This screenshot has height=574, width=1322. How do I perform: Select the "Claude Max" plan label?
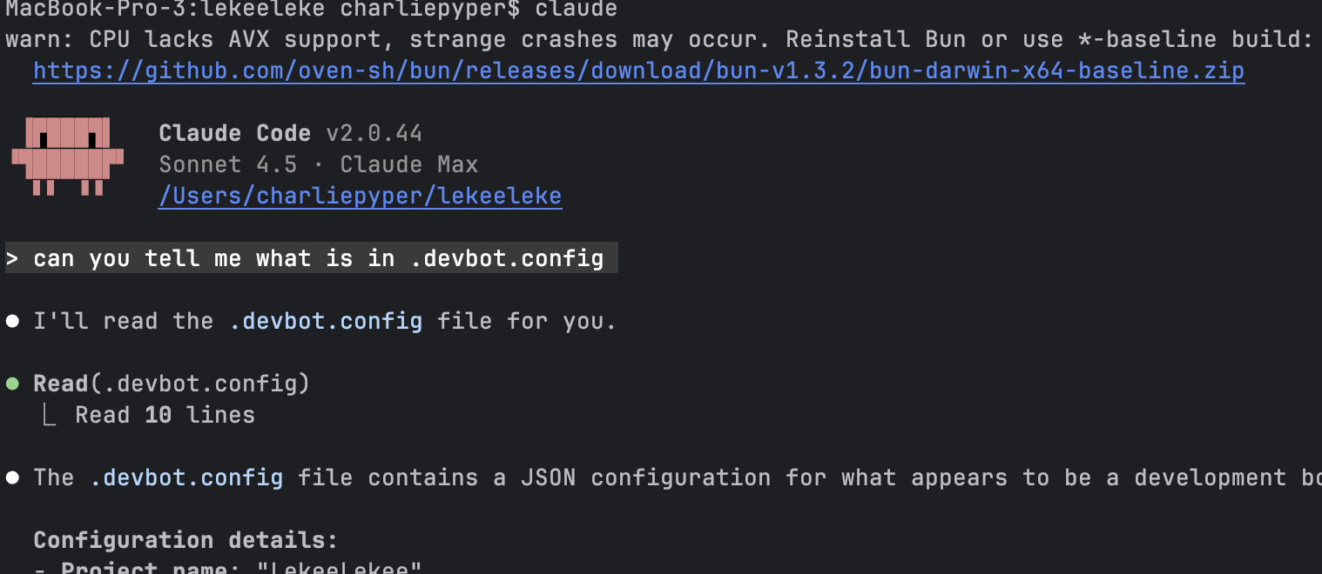click(x=408, y=164)
